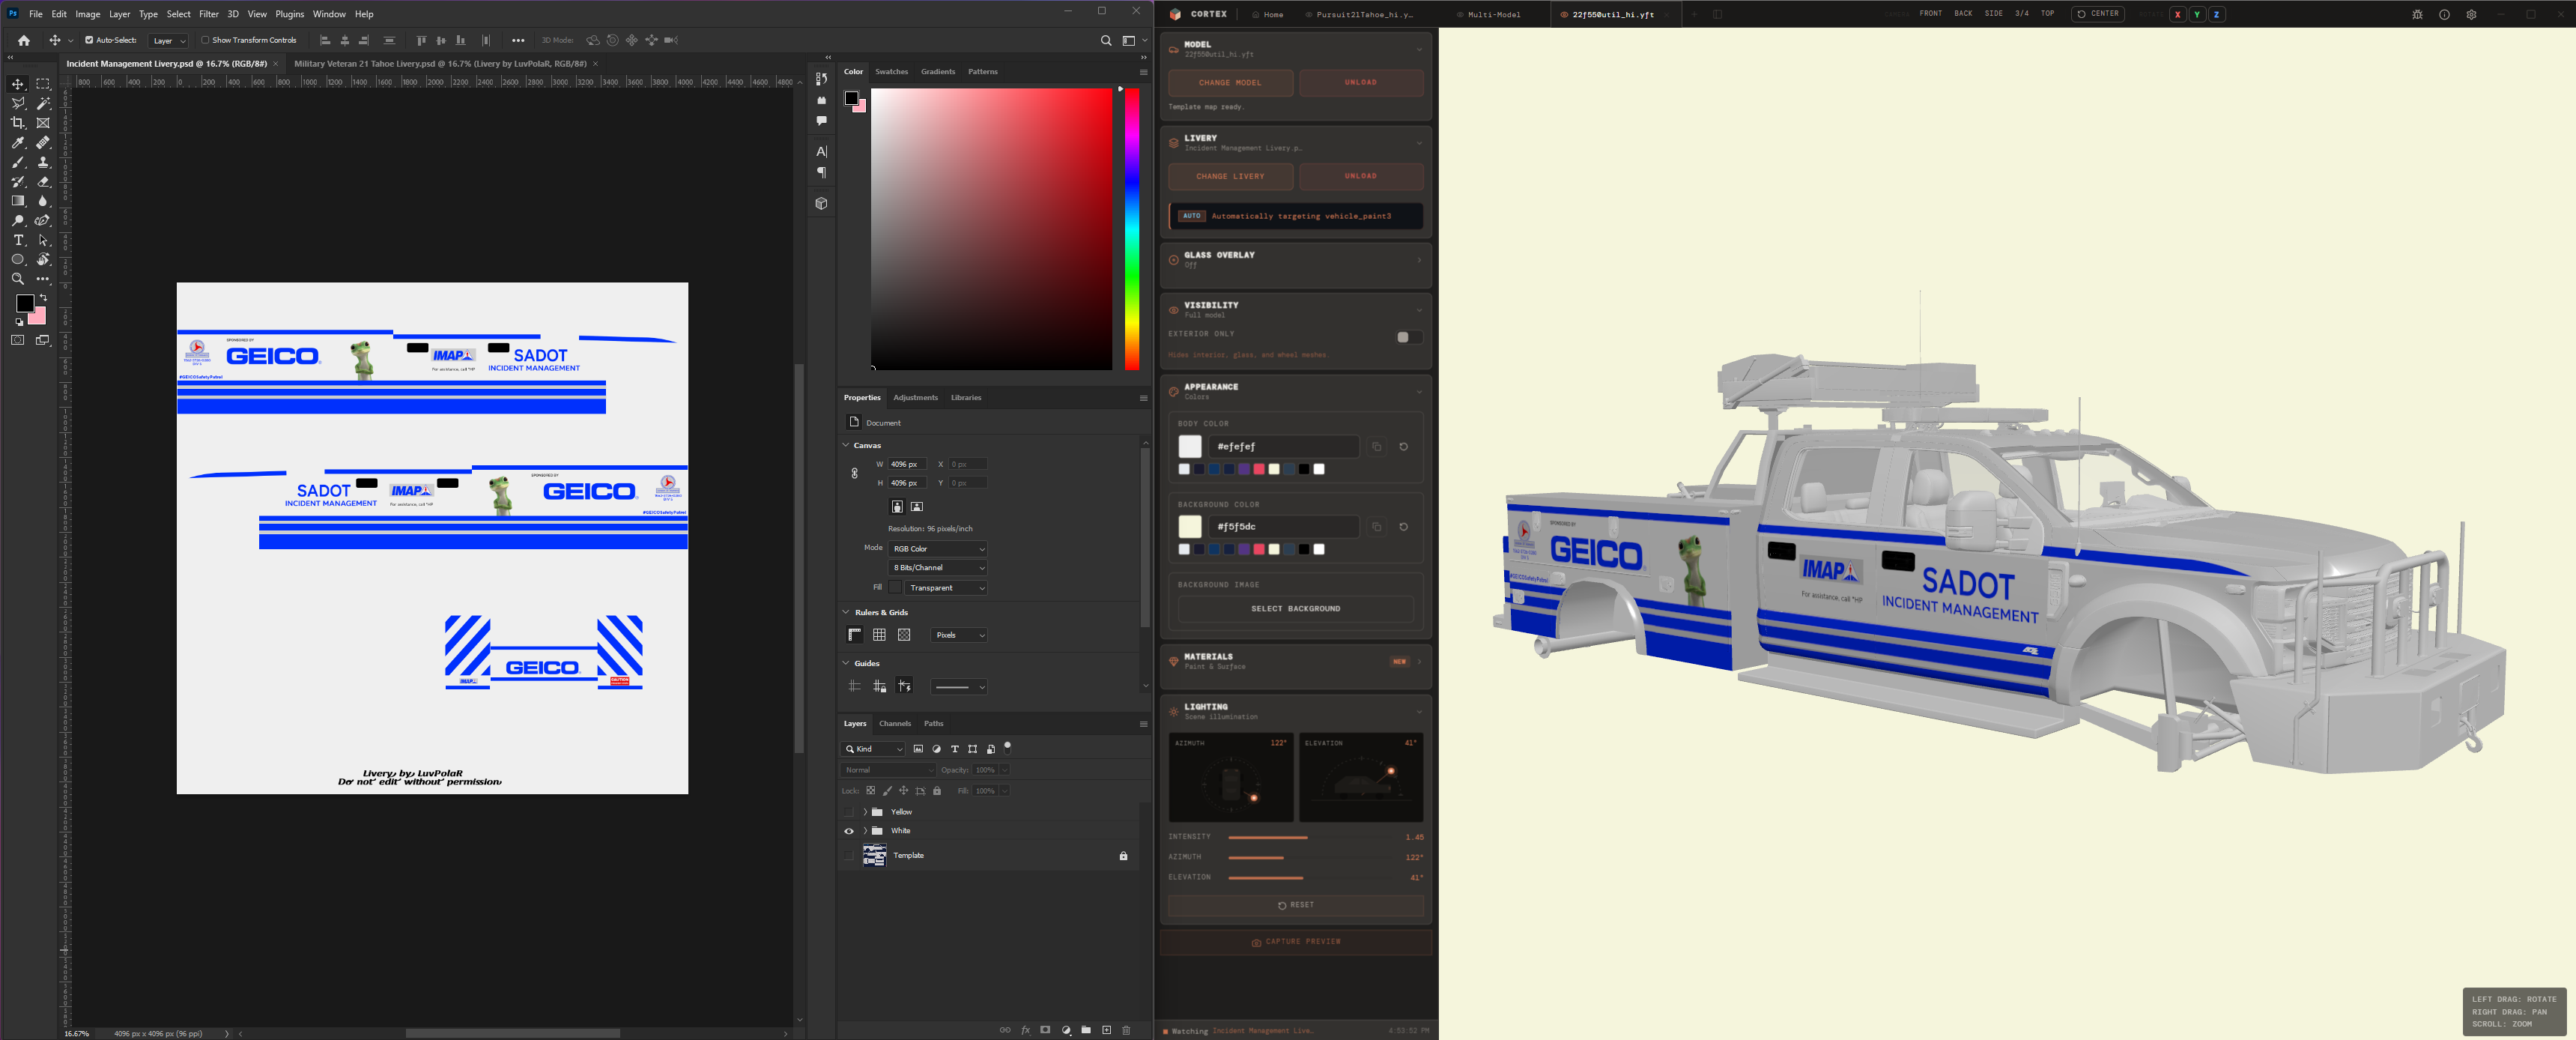
Task: Select the Ellipse shape tool
Action: point(18,260)
